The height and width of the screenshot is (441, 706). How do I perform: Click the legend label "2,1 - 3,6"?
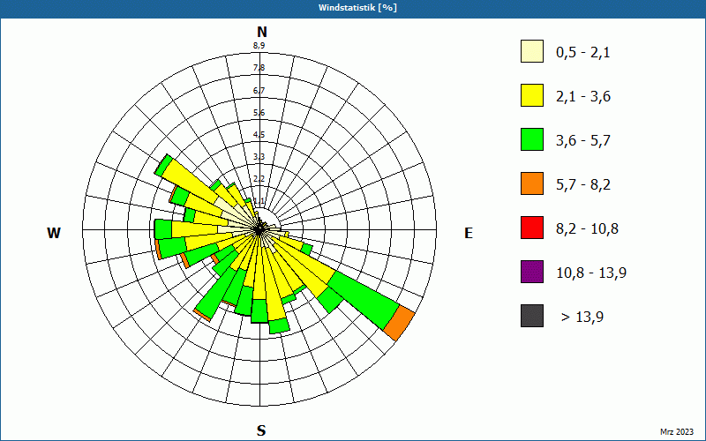(583, 97)
